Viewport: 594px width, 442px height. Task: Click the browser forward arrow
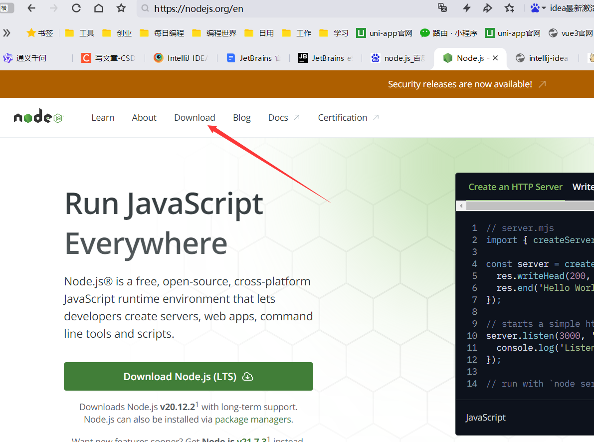54,8
